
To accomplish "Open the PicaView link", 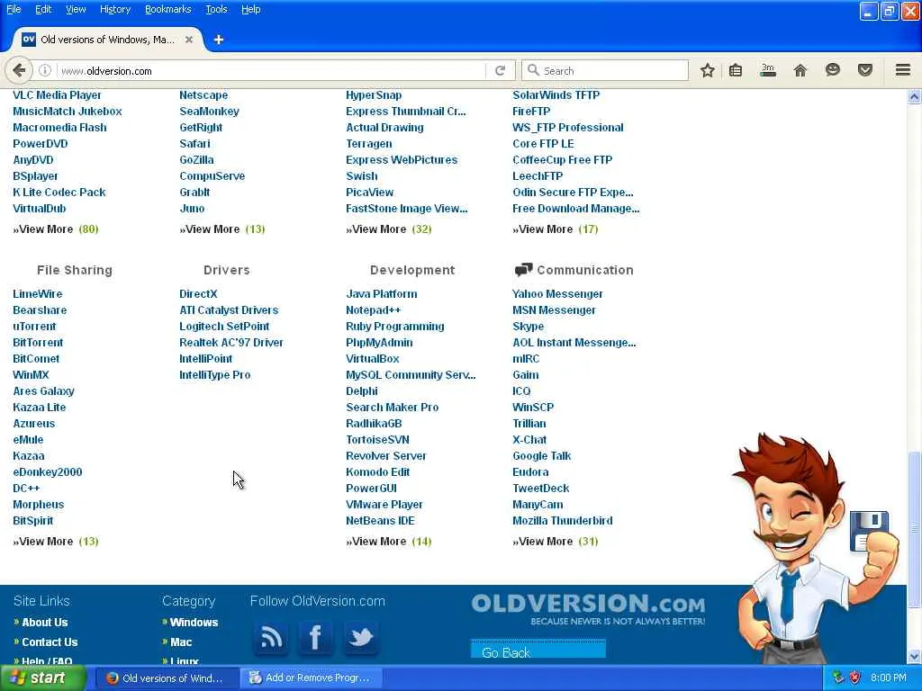I will tap(370, 193).
